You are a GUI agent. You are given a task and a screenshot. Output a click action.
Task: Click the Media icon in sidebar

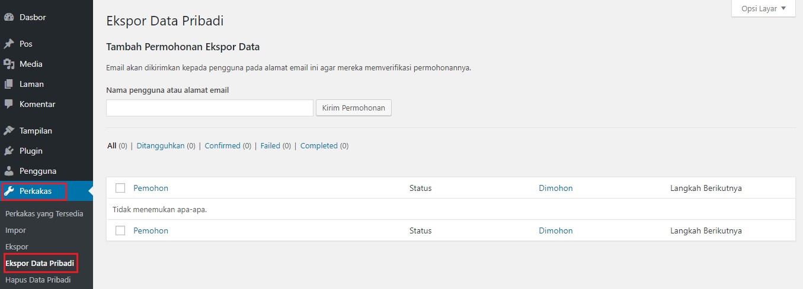pyautogui.click(x=9, y=64)
